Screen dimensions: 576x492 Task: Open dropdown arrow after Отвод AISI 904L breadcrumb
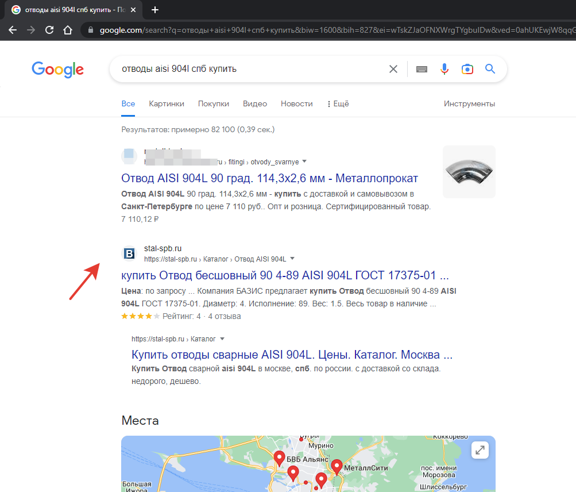292,259
